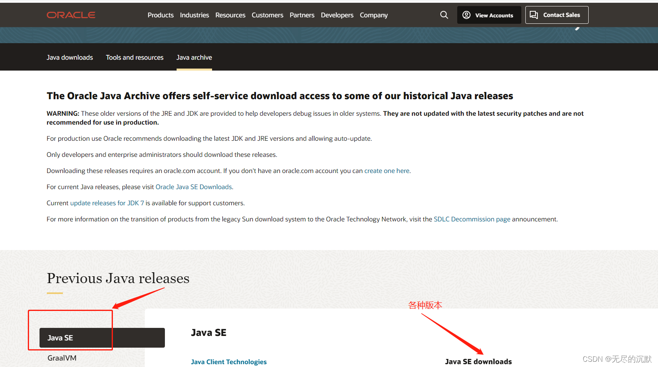The height and width of the screenshot is (367, 658).
Task: Select Java SE in sidebar list
Action: click(102, 338)
